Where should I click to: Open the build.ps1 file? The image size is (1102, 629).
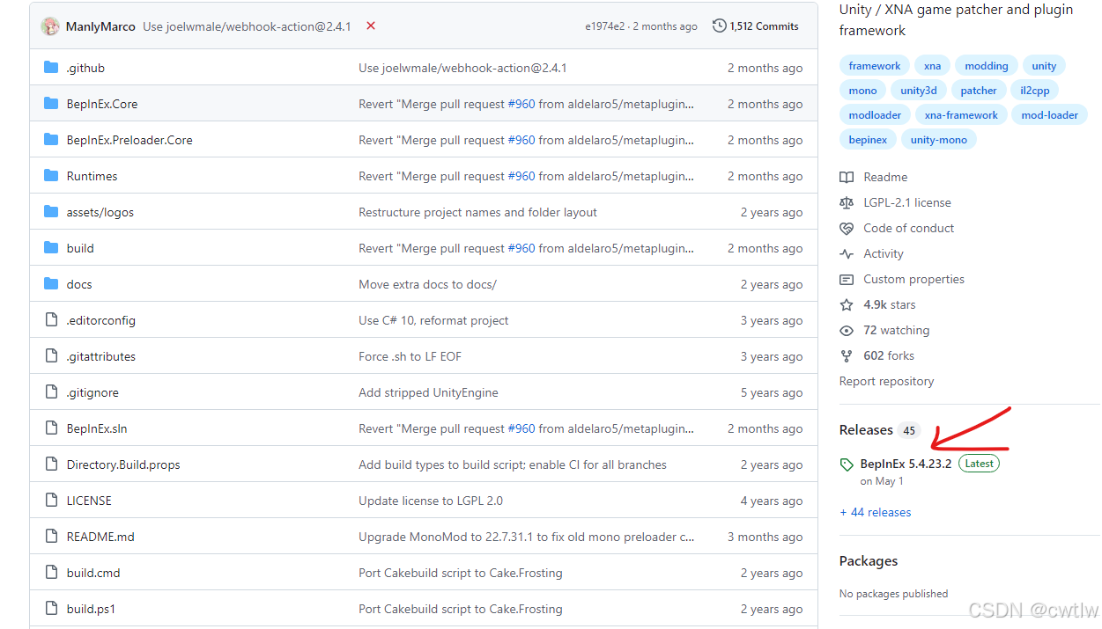point(91,609)
